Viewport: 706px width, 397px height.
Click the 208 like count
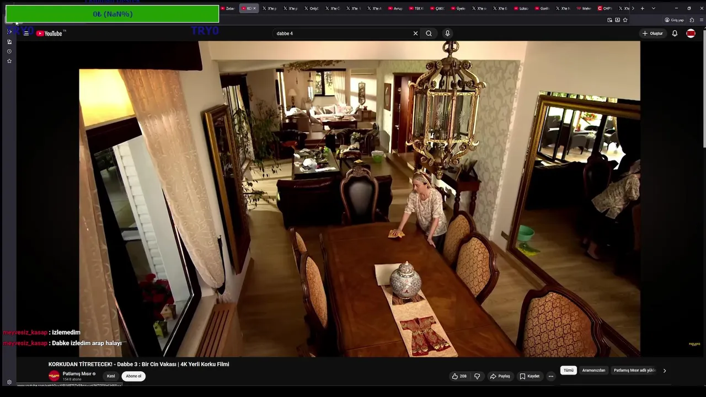(x=463, y=376)
